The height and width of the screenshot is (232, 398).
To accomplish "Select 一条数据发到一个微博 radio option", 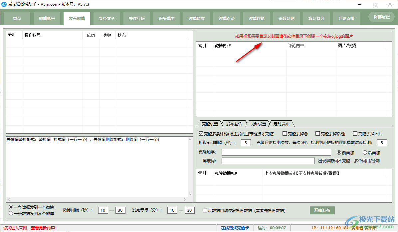I will point(11,207).
